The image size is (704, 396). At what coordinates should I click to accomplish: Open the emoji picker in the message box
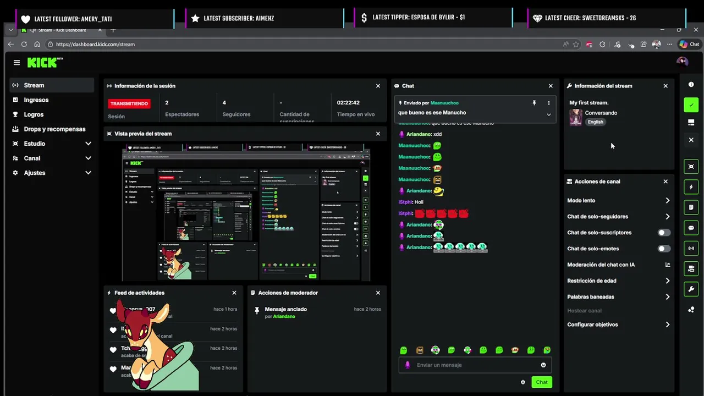click(x=543, y=365)
